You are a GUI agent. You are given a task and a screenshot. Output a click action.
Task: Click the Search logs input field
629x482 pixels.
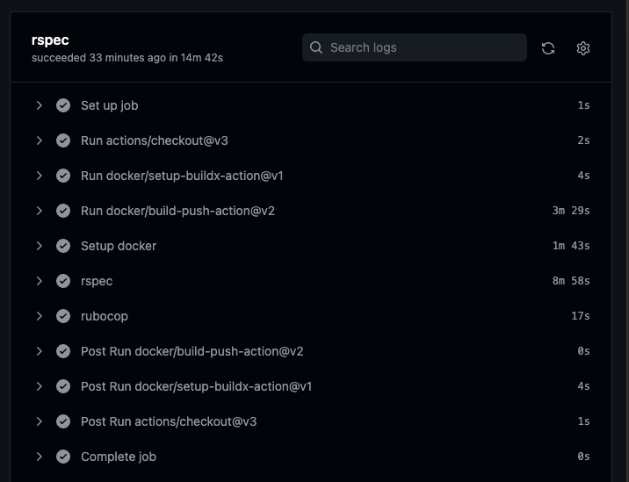[415, 47]
